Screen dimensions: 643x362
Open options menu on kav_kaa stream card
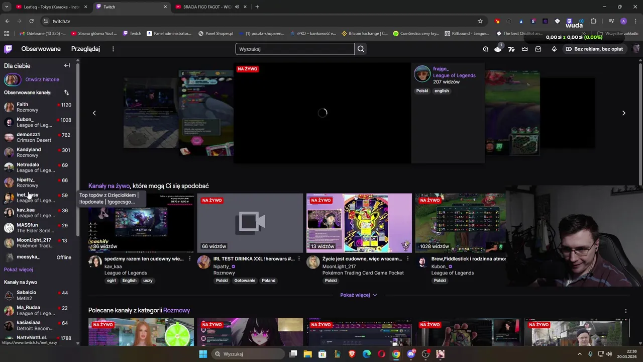pyautogui.click(x=189, y=259)
